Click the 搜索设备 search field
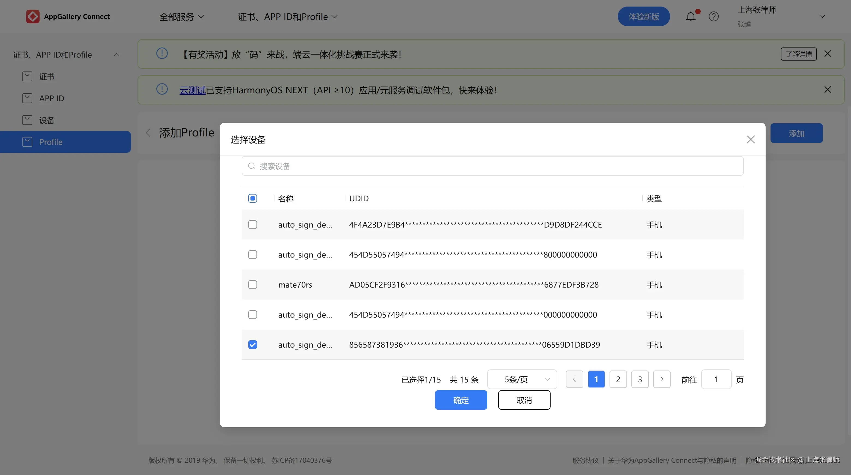The height and width of the screenshot is (475, 851). pos(492,166)
